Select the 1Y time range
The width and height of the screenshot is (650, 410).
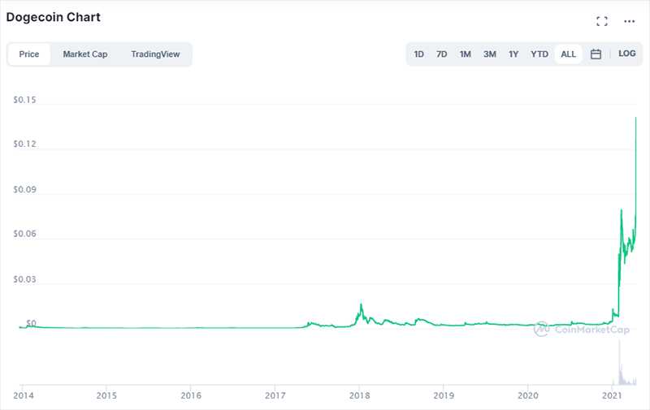pyautogui.click(x=513, y=54)
